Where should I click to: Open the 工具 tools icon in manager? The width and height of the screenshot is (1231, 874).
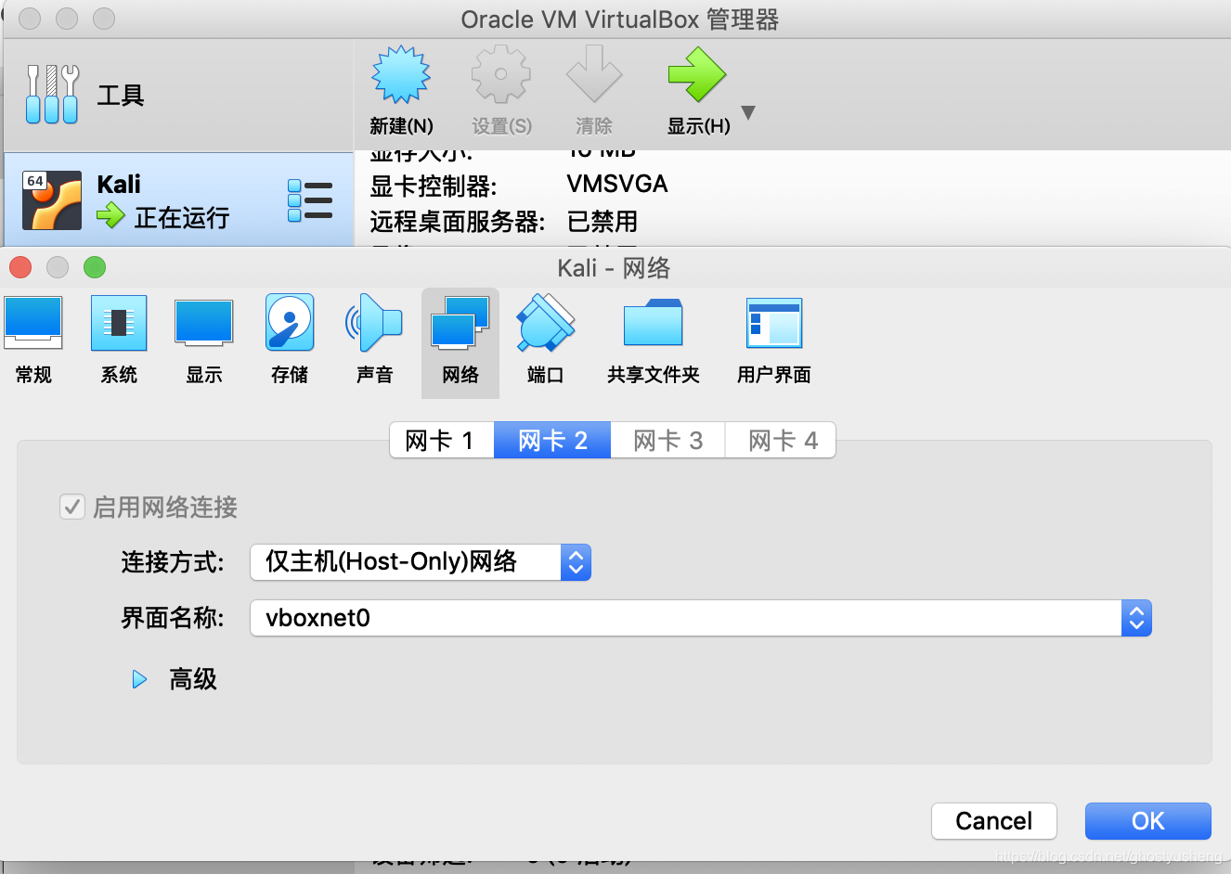coord(52,95)
